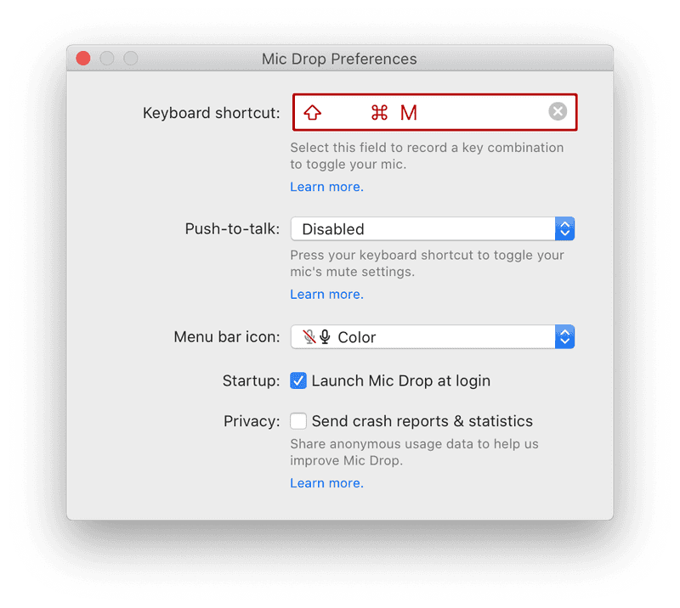Screen dimensions: 680x608
Task: Click the Mic Drop Preferences title bar
Action: click(340, 59)
